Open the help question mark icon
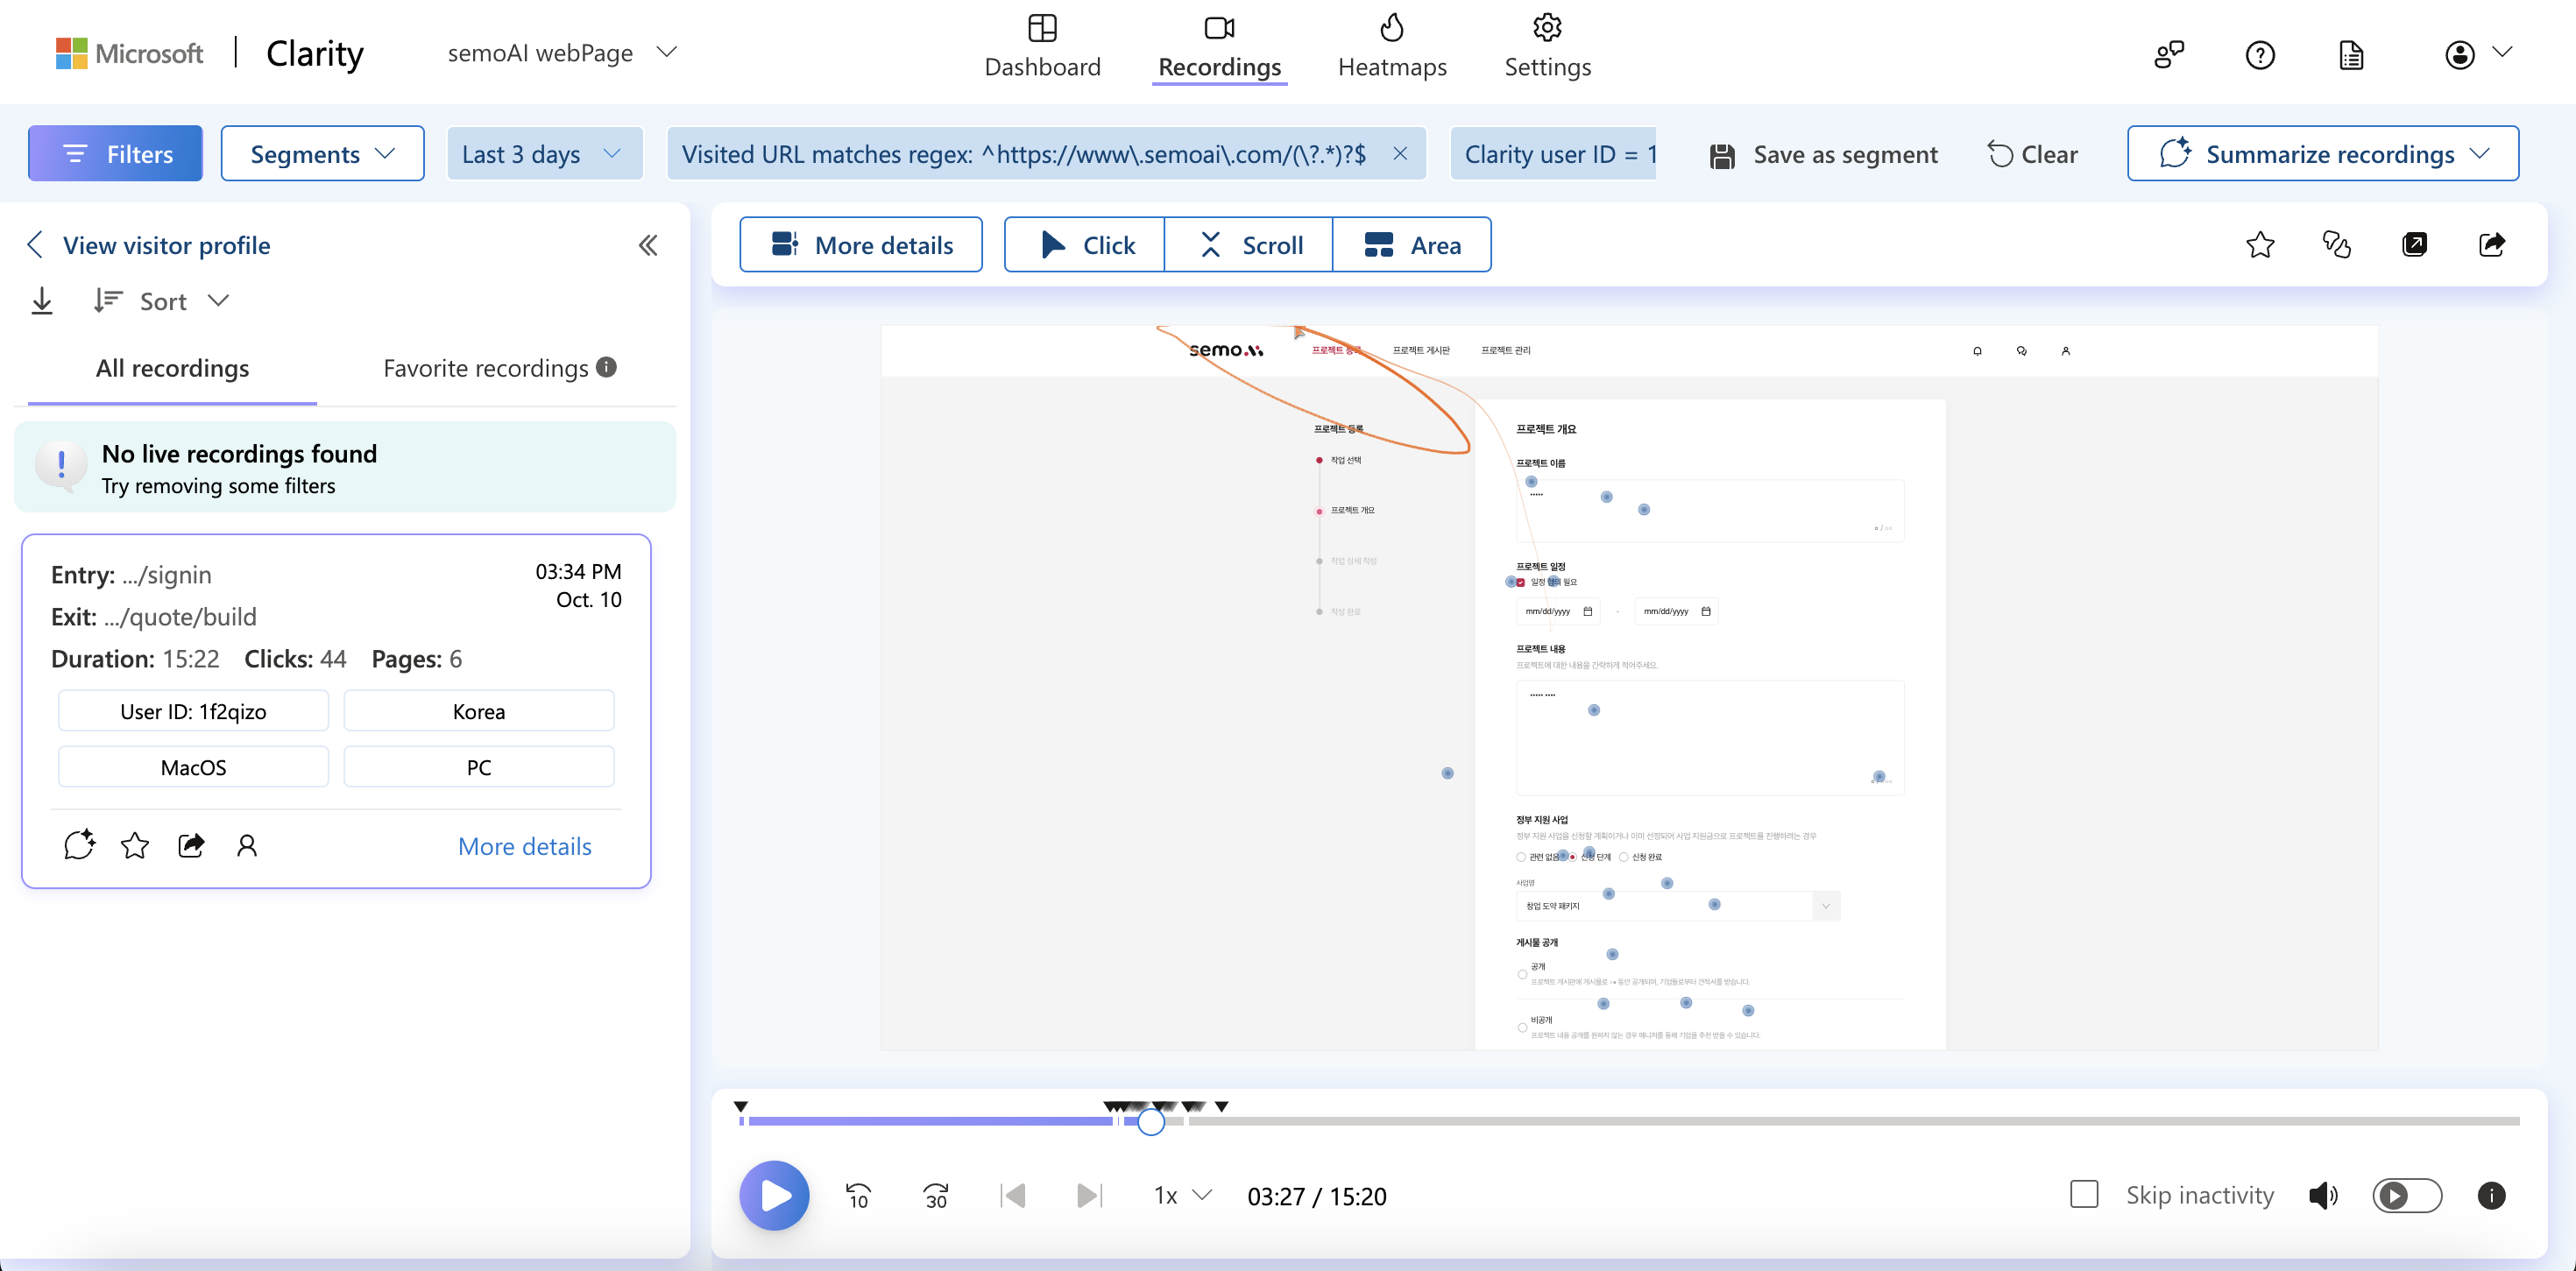Image resolution: width=2576 pixels, height=1271 pixels. (x=2260, y=55)
